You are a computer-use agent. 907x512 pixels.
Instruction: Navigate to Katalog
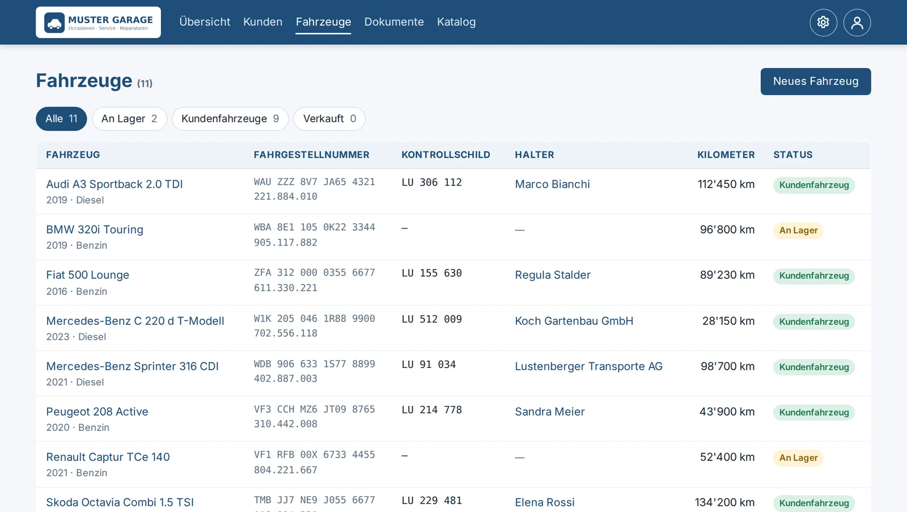(x=456, y=22)
